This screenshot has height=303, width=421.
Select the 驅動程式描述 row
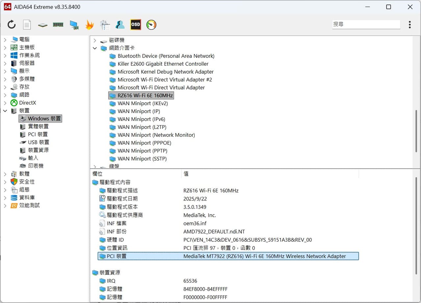tap(228, 190)
